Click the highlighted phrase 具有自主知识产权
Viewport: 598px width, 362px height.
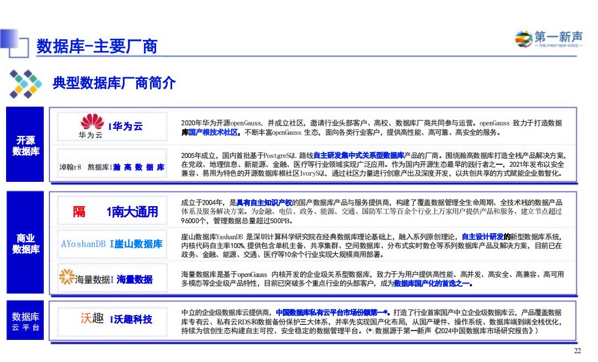click(x=264, y=202)
